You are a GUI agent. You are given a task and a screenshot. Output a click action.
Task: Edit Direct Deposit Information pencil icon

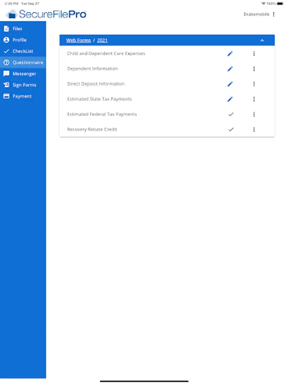point(230,84)
